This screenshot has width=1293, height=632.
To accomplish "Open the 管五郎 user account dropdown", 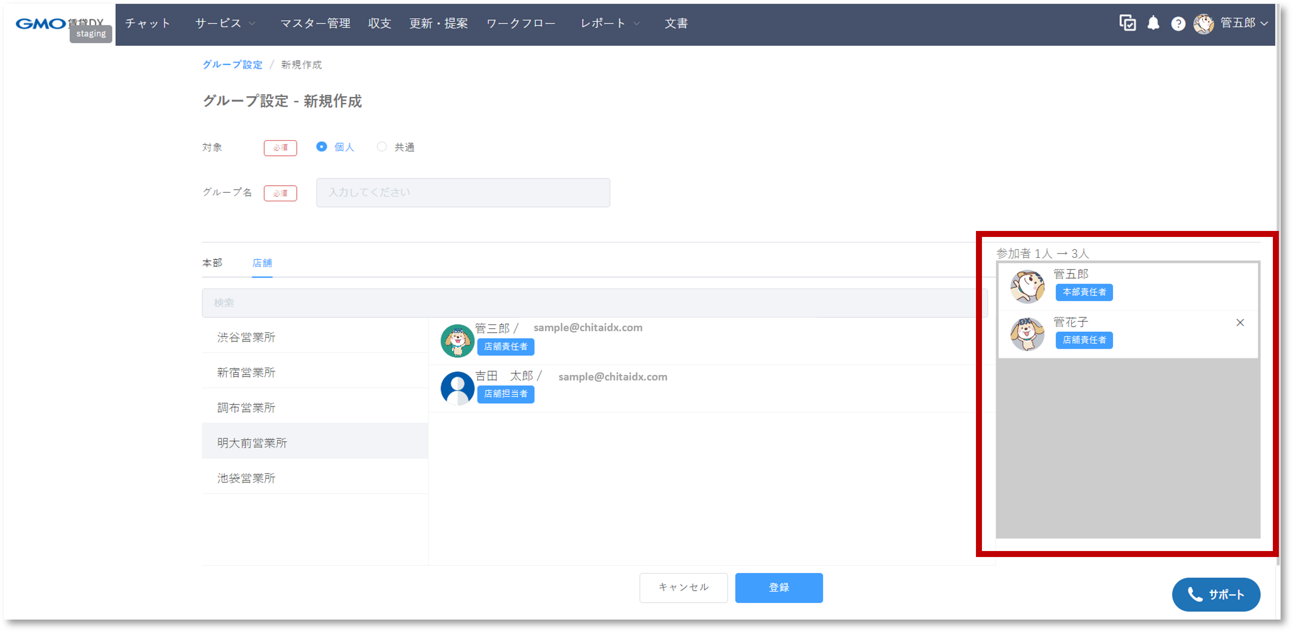I will [x=1237, y=23].
